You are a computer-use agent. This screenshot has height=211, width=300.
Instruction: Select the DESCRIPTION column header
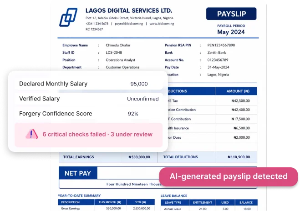70,202
